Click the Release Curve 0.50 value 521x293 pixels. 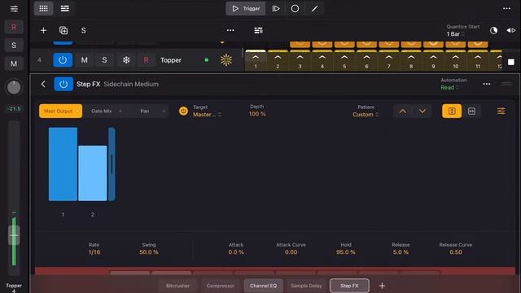[x=456, y=252]
